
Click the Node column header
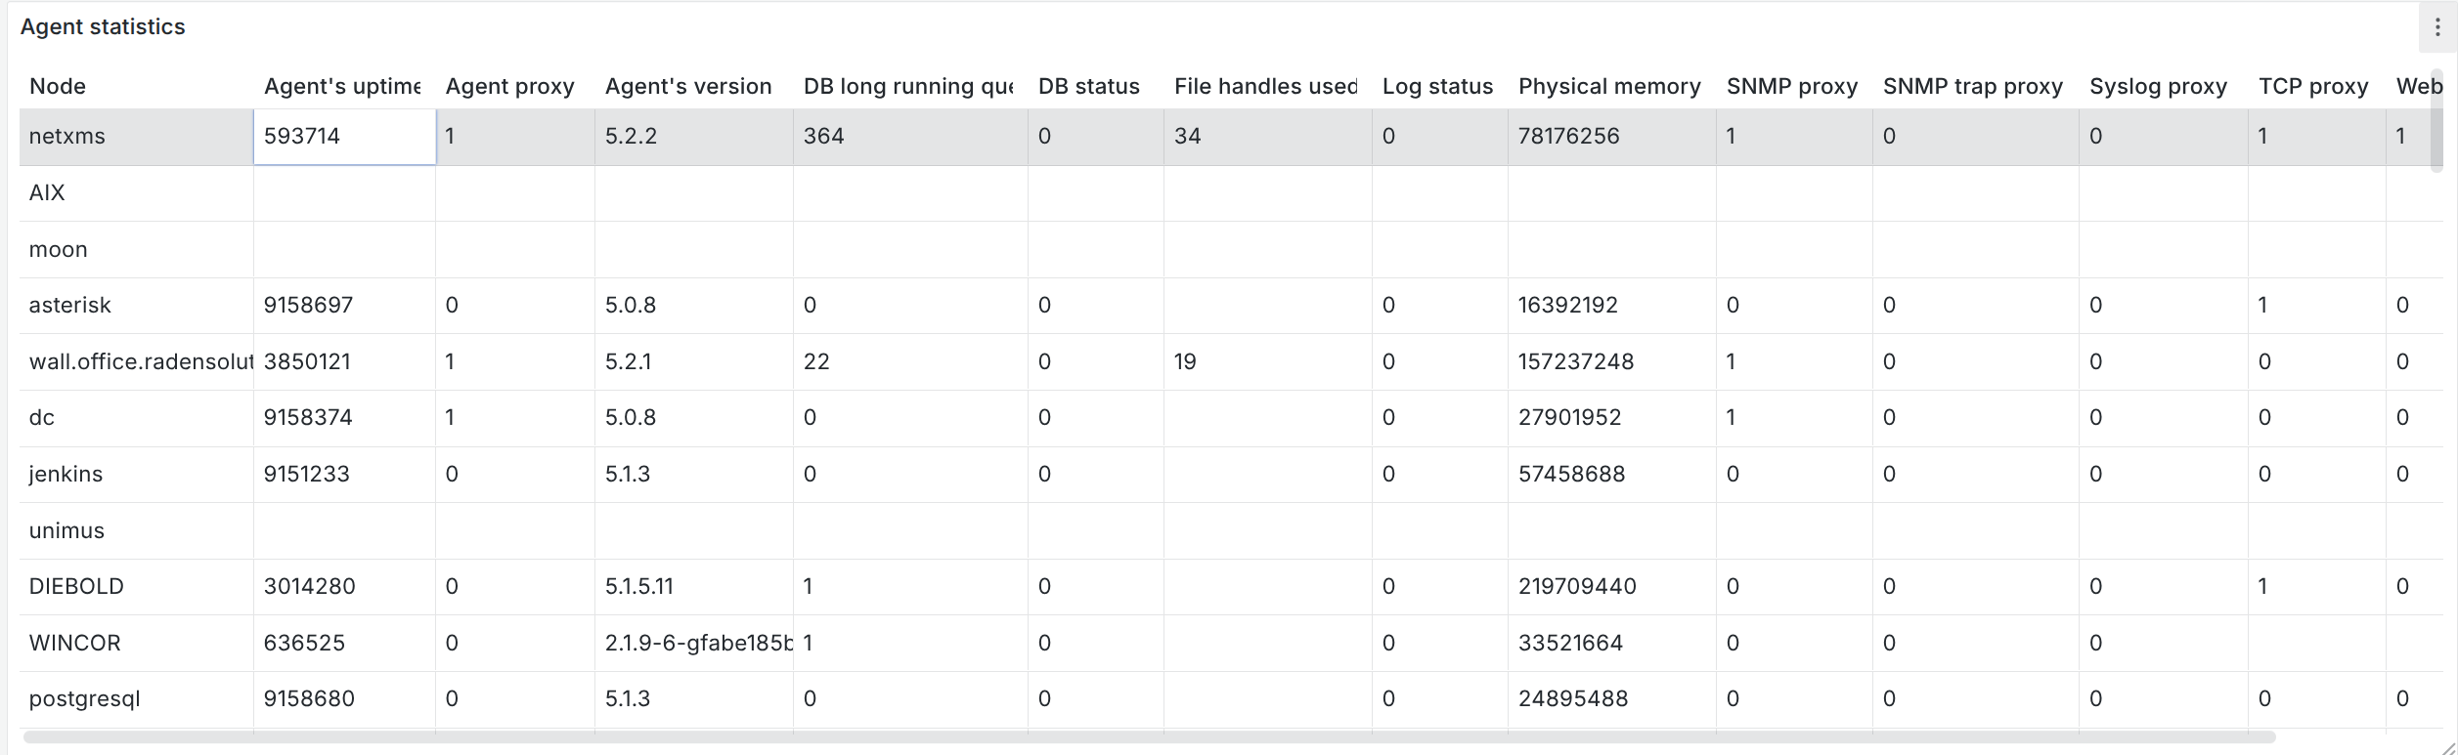pos(58,86)
